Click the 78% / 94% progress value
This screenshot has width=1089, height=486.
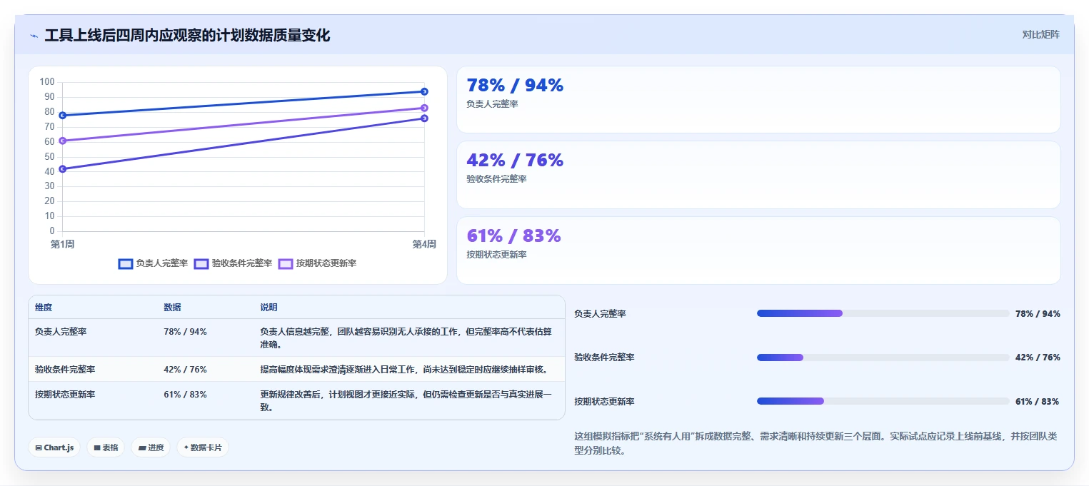point(1038,314)
